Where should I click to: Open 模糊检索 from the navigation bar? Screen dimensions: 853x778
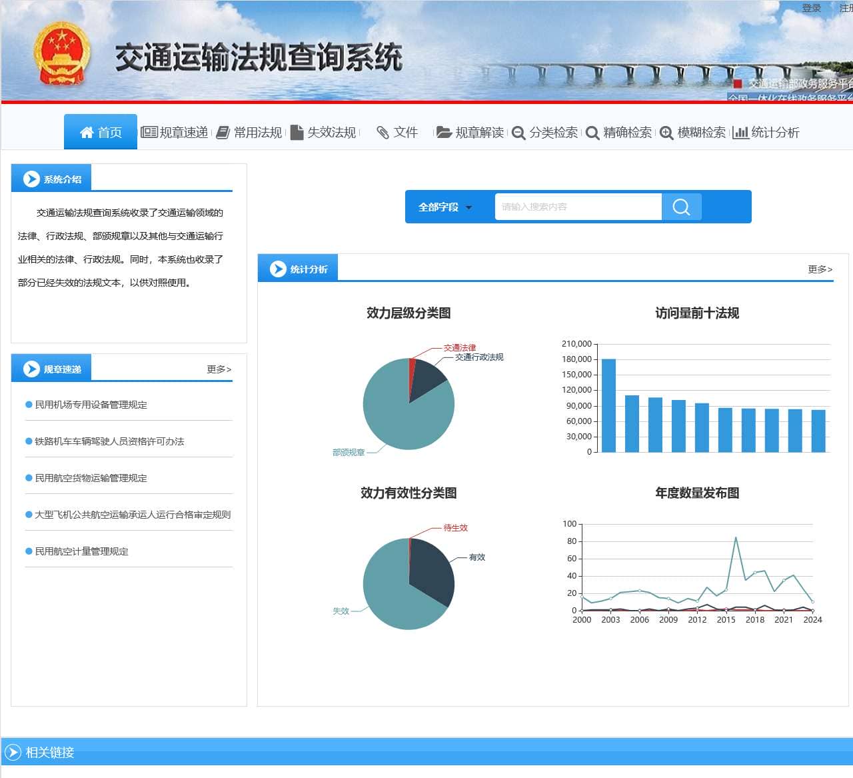click(693, 133)
